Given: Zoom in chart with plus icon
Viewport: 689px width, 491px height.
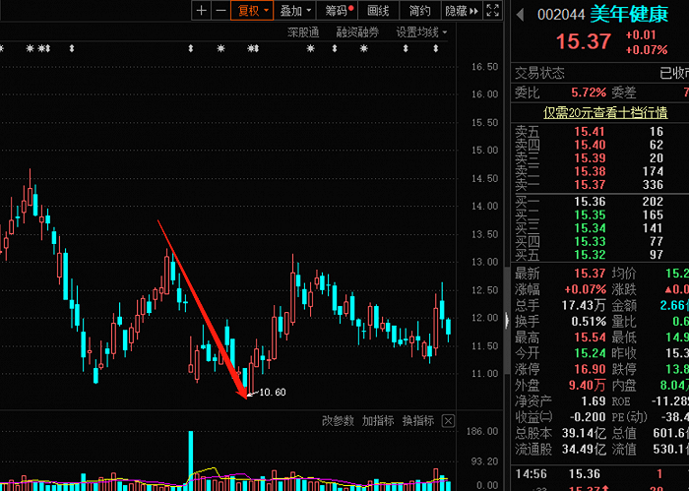Looking at the screenshot, I should tap(201, 11).
